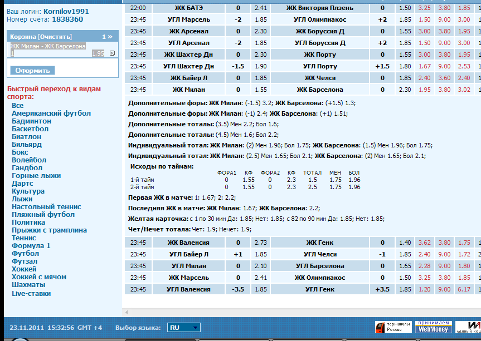Click 2-й тайм БОЛ 1.96
This screenshot has height=341, width=481.
click(x=354, y=187)
